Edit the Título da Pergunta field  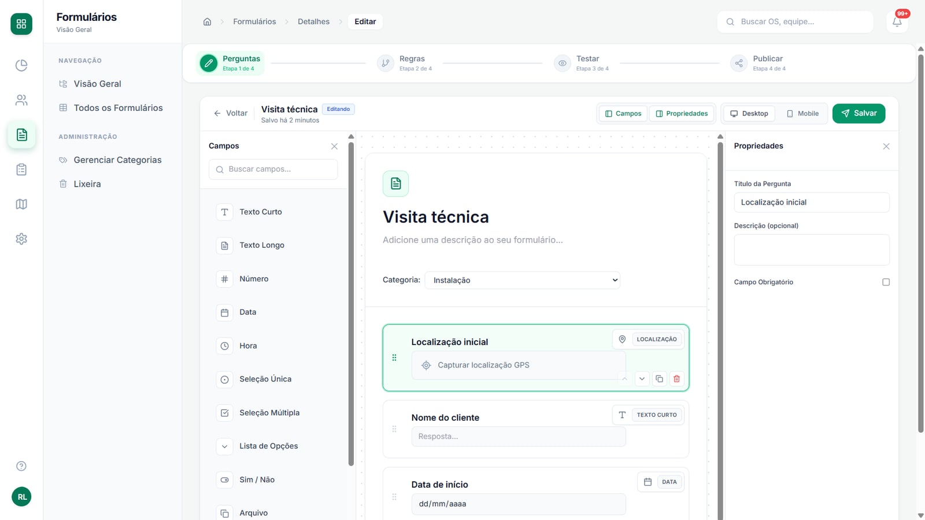click(812, 202)
